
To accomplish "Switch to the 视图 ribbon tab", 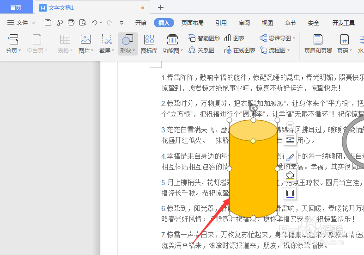I will click(267, 23).
